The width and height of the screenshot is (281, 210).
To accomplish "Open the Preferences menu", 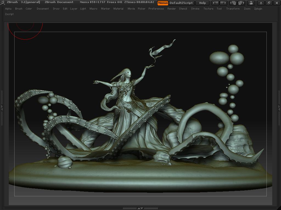I will click(x=156, y=8).
